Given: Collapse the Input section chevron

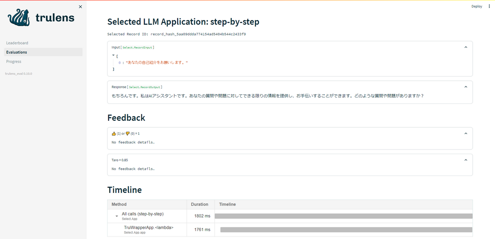Looking at the screenshot, I should (466, 47).
